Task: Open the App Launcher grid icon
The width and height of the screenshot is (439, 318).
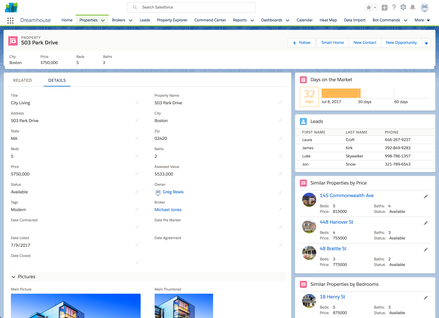Action: click(11, 20)
